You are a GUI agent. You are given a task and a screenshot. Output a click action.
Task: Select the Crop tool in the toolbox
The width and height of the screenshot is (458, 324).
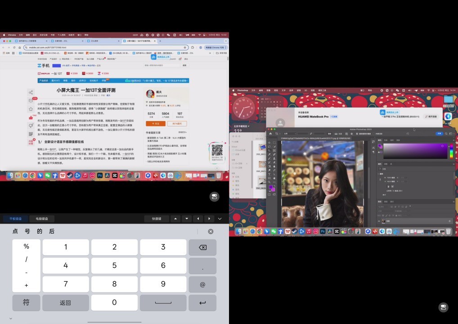coord(269,150)
